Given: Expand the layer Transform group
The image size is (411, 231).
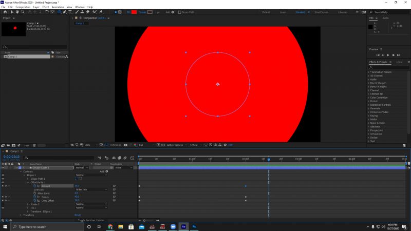Looking at the screenshot, I should coord(21,215).
